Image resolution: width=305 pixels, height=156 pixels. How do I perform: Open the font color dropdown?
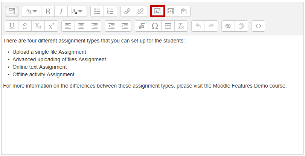[x=77, y=11]
